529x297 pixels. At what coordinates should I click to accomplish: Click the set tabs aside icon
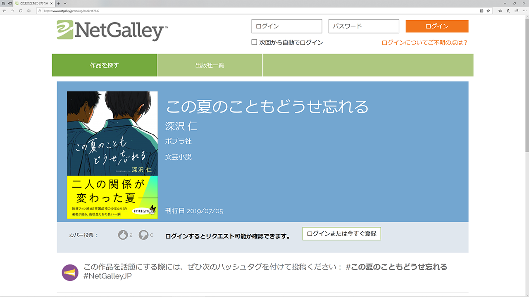click(x=10, y=3)
